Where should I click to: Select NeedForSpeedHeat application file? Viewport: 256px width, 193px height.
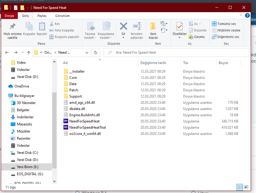pos(84,121)
